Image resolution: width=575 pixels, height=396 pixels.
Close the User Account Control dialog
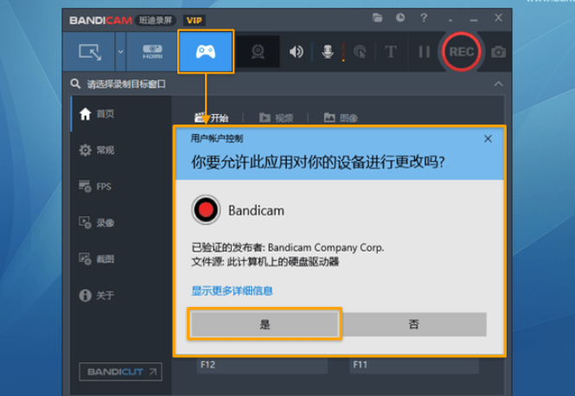(488, 138)
